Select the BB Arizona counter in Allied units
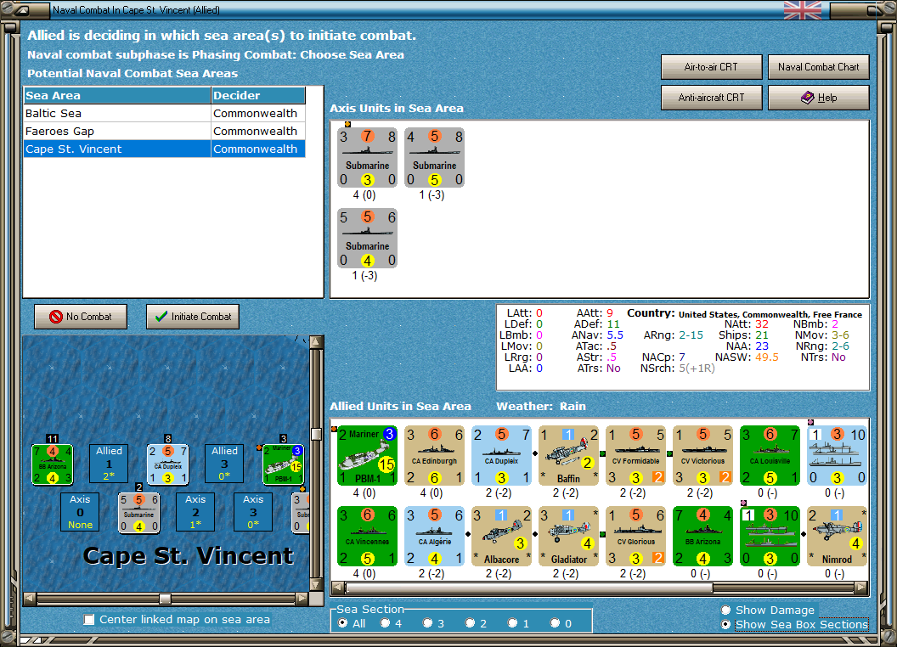This screenshot has height=647, width=897. pos(703,537)
